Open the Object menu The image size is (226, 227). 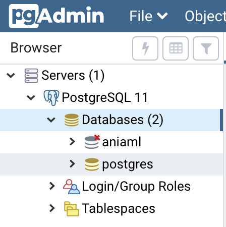(x=205, y=17)
